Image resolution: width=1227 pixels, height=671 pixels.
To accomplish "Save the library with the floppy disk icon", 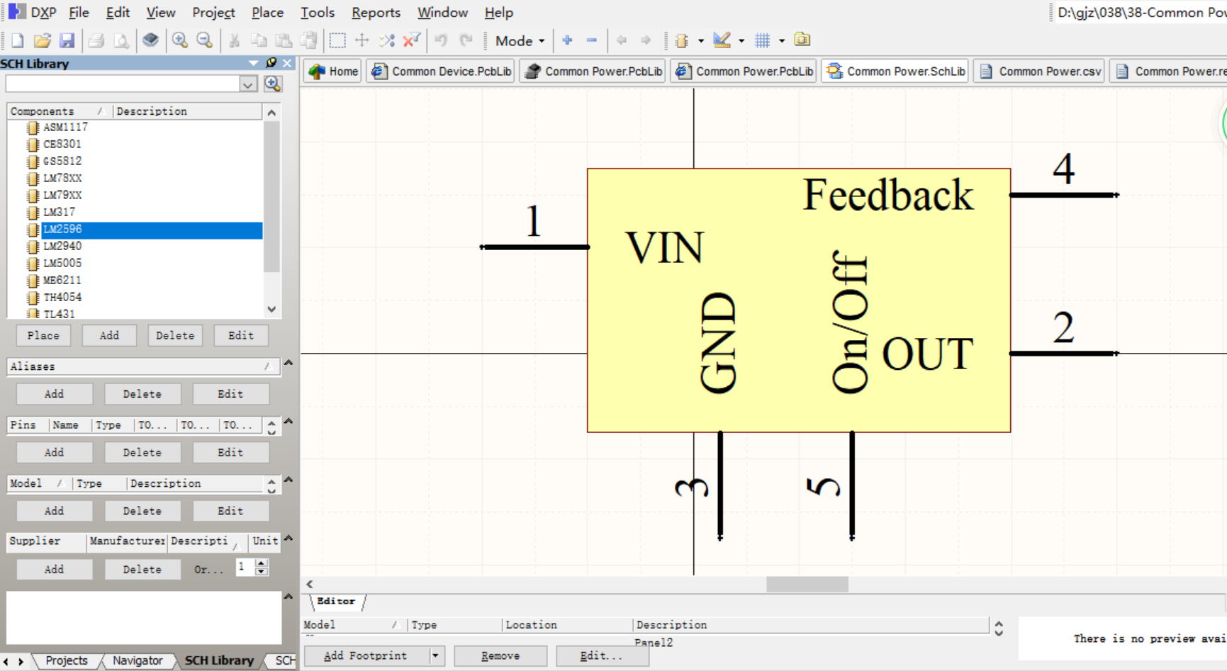I will (x=67, y=40).
